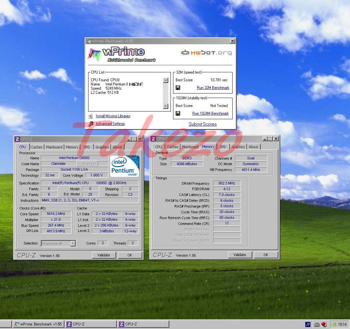Click the Z icon in right CPU-Z title bar
Screen dimensions: 350x329
(153, 139)
